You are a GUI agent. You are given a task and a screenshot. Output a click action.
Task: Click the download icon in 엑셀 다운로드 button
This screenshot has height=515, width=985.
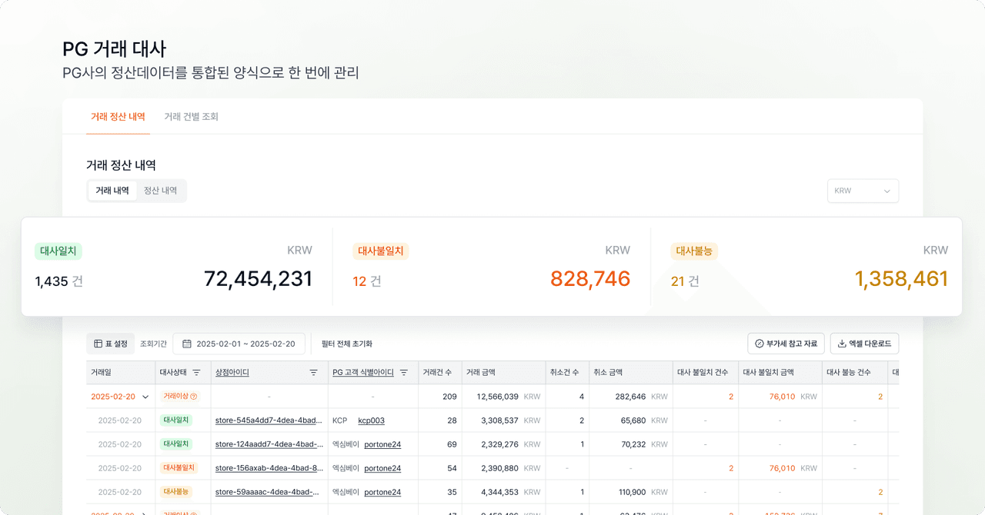coord(842,344)
